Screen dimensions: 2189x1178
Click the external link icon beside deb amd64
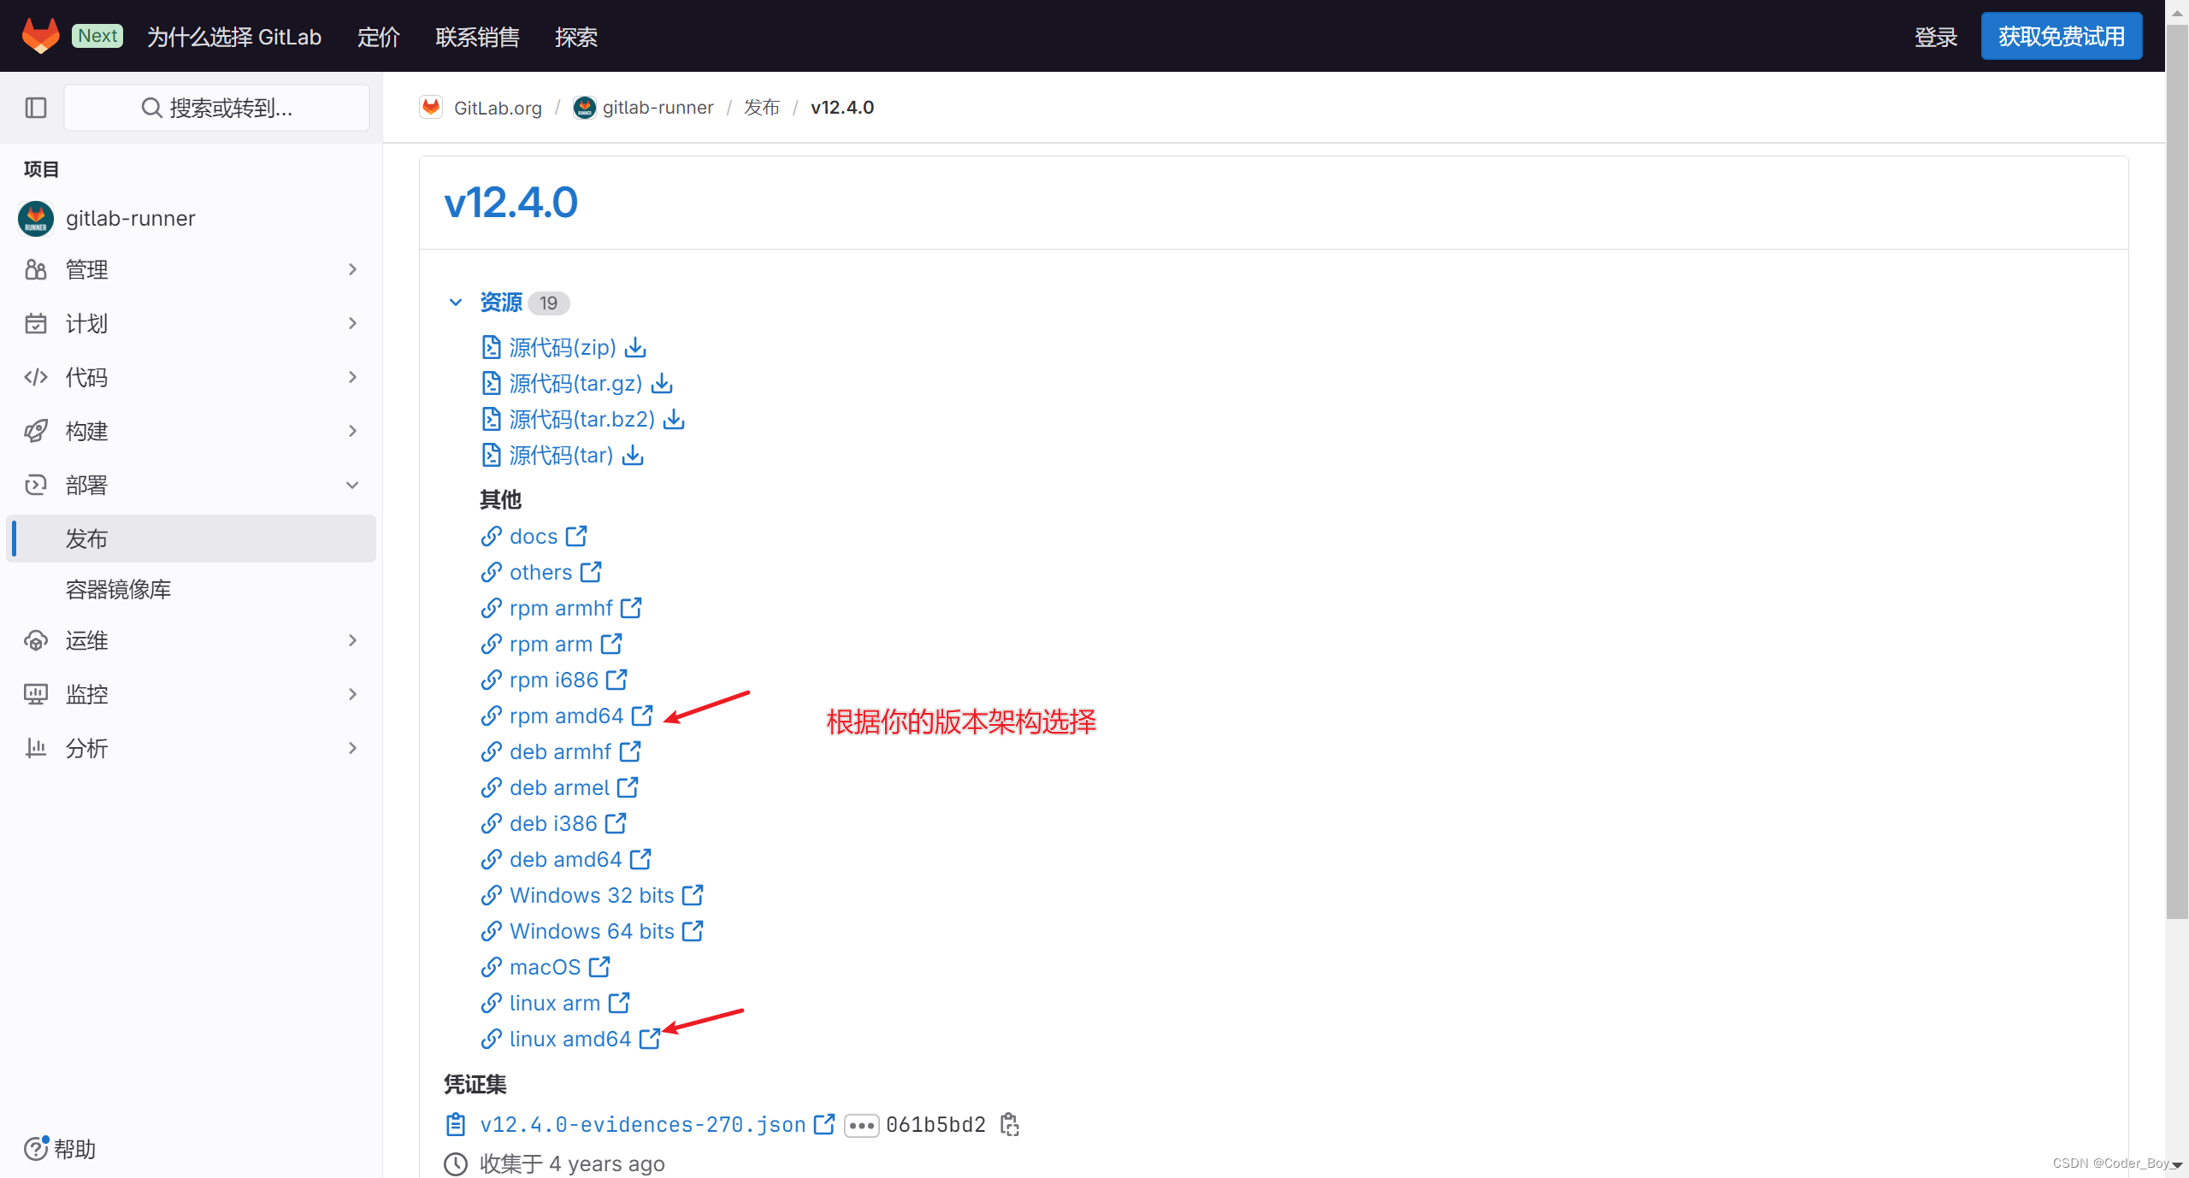coord(640,859)
